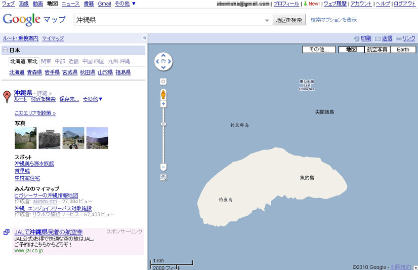Open the 北海道 prefecture link
Viewport: 418px width, 270px height.
pos(17,72)
